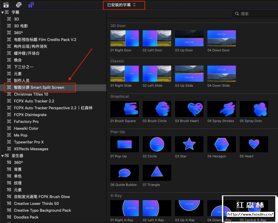This screenshot has width=278, height=223.
Task: Open the Photos and Audio sidebar icon
Action: [19, 5]
